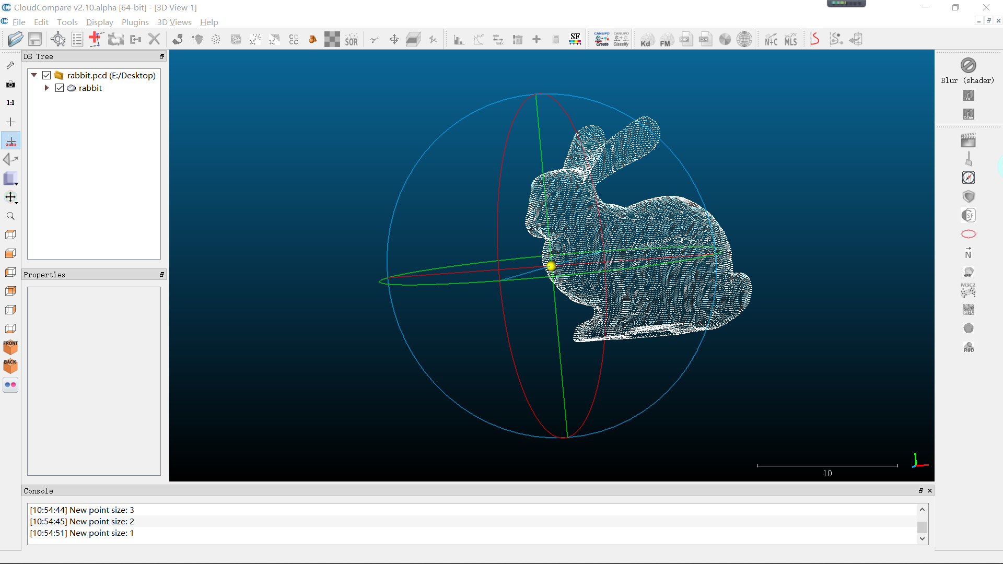Click the MLS plugin icon
Image resolution: width=1003 pixels, height=564 pixels.
pos(790,40)
